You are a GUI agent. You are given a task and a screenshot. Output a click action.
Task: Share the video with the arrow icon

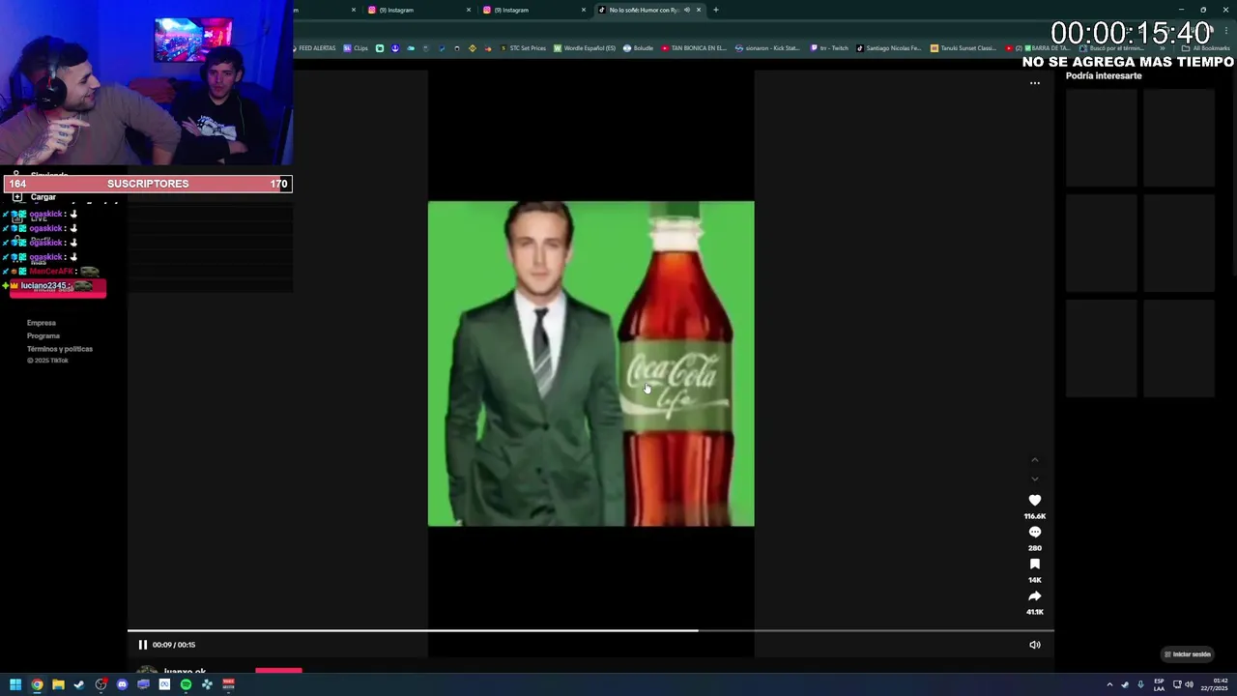tap(1035, 596)
